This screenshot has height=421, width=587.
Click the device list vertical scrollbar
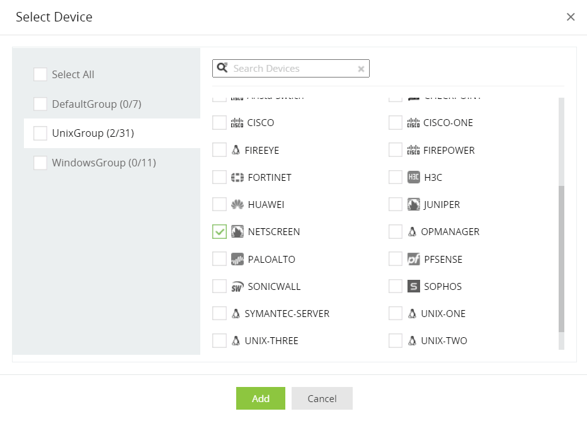tap(561, 258)
